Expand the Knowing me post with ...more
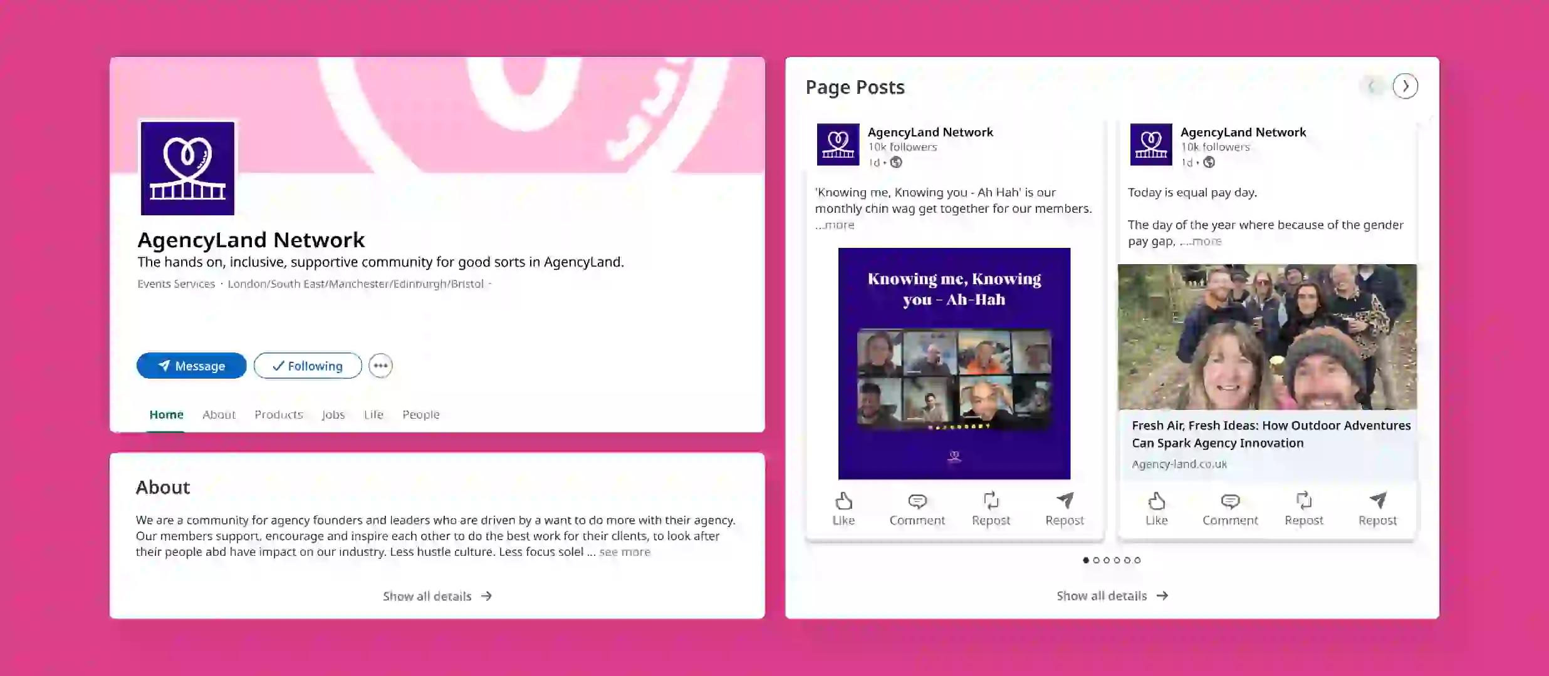 point(835,225)
